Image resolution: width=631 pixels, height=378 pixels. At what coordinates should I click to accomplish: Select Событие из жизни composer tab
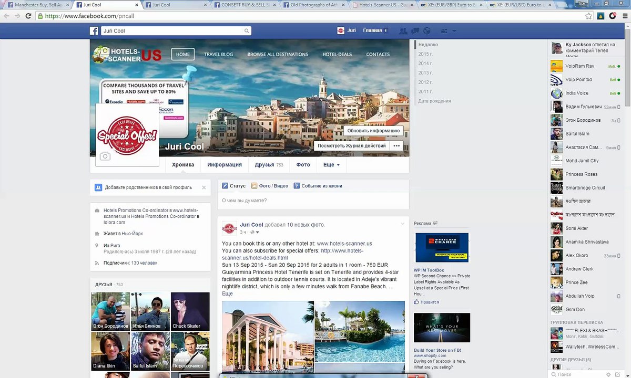tap(318, 186)
